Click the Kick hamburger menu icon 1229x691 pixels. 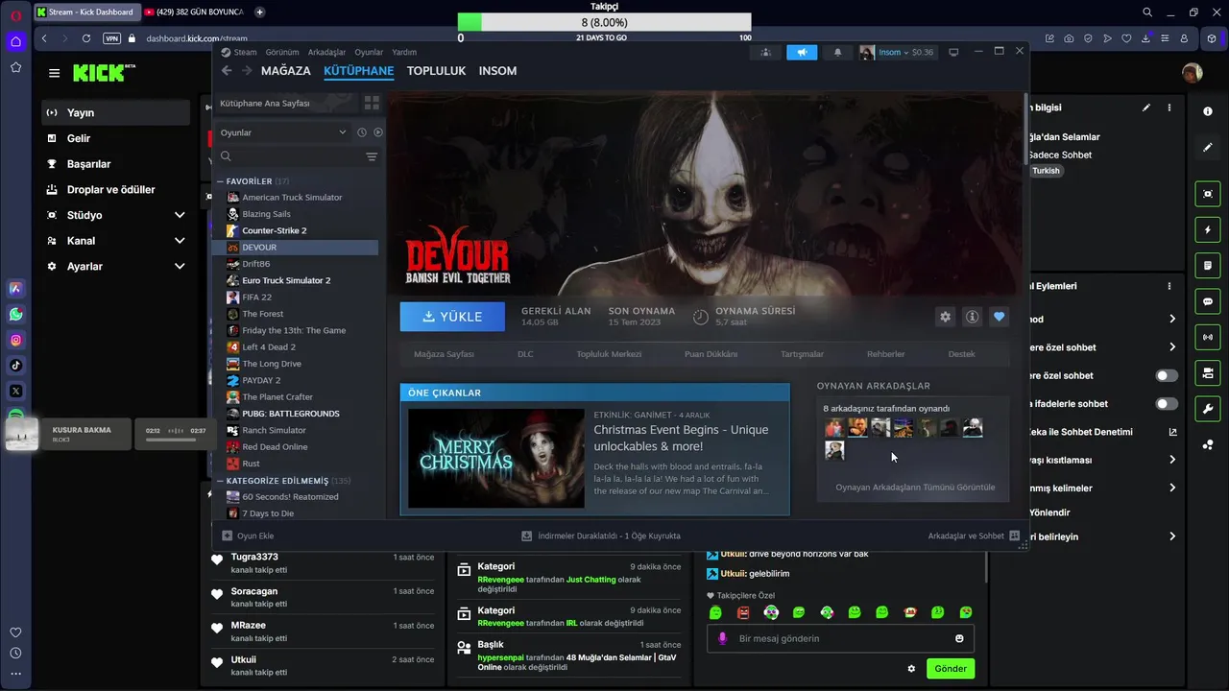pyautogui.click(x=55, y=73)
